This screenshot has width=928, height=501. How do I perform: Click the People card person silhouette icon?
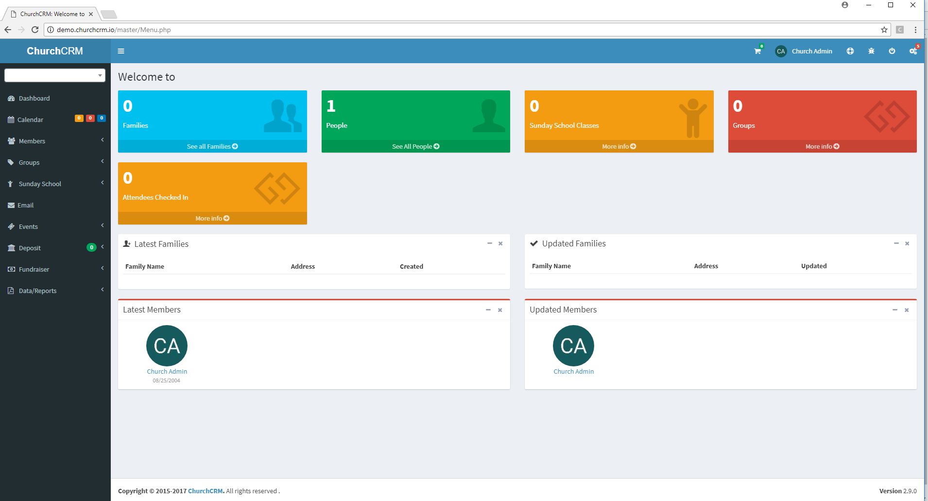(x=488, y=116)
